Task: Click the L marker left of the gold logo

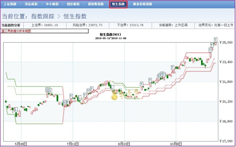Action: pyautogui.click(x=112, y=87)
